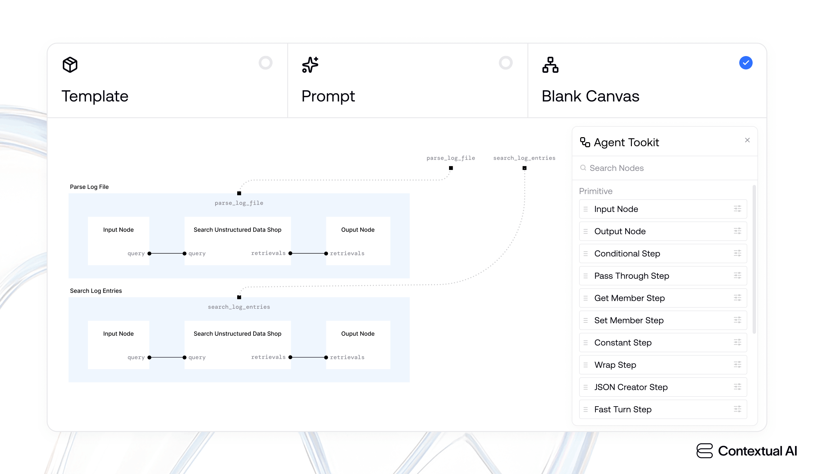Collapse the Primitive section

[x=596, y=191]
